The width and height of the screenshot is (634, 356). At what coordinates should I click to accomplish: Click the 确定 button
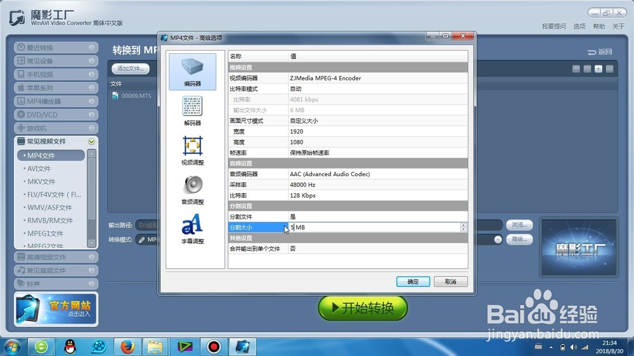(413, 282)
